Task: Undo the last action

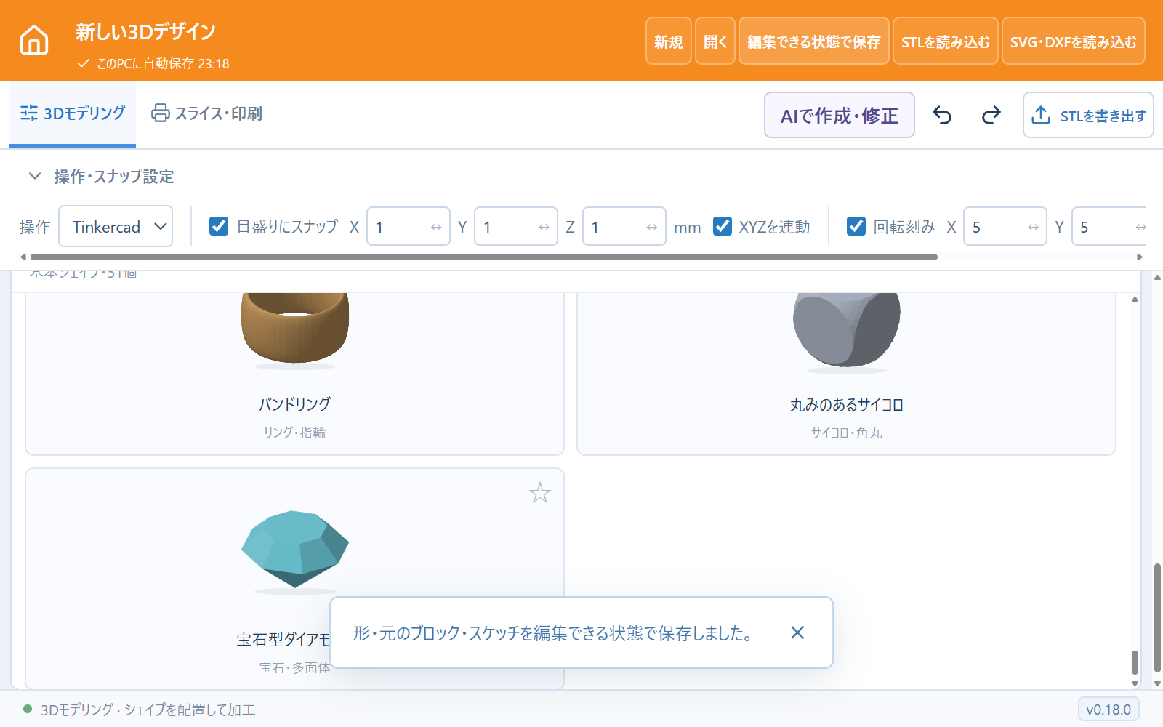Action: (942, 115)
